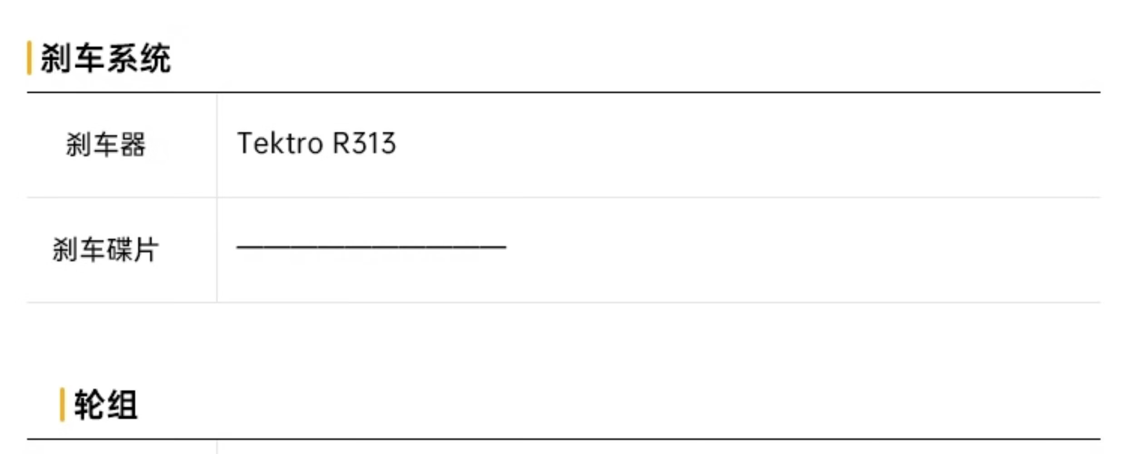Click the yellow marker beside 轮组

(x=62, y=405)
